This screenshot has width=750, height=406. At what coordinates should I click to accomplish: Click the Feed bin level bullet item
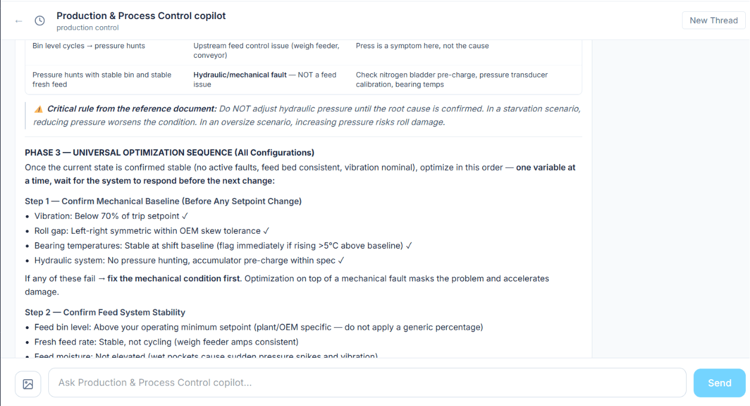point(259,327)
